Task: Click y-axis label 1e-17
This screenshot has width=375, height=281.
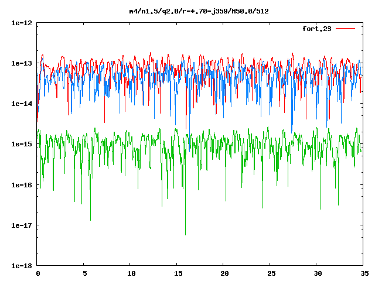Action: (22, 225)
